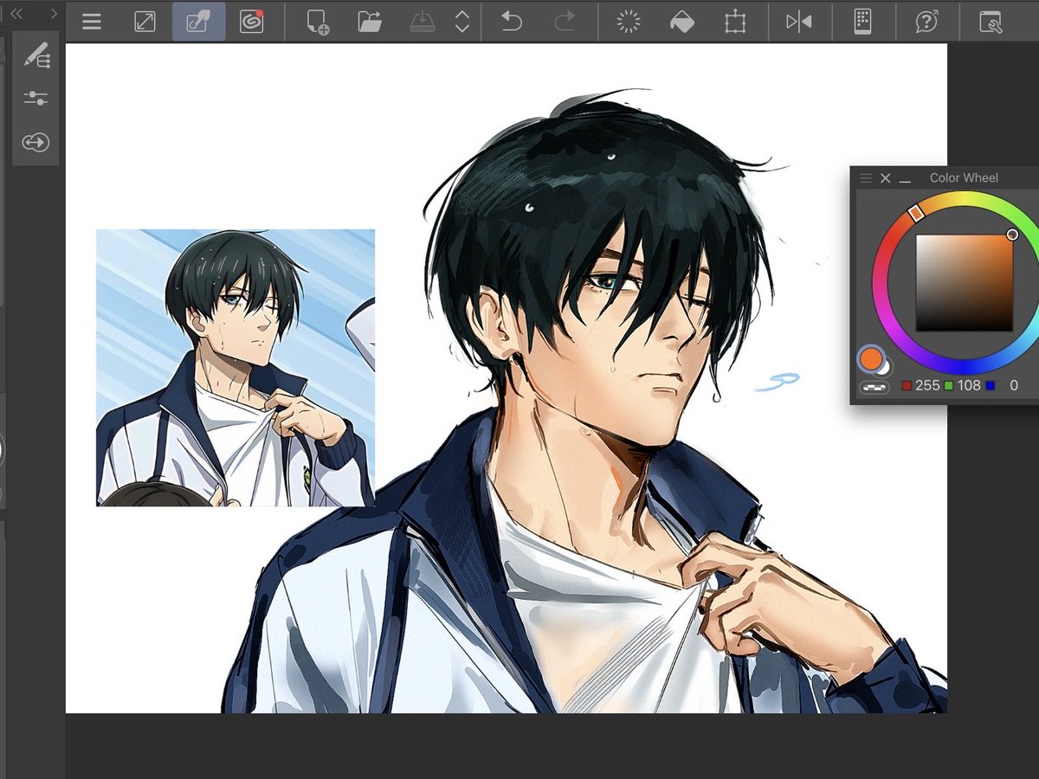This screenshot has width=1039, height=779.
Task: Redo with the right curved arrow
Action: click(565, 22)
